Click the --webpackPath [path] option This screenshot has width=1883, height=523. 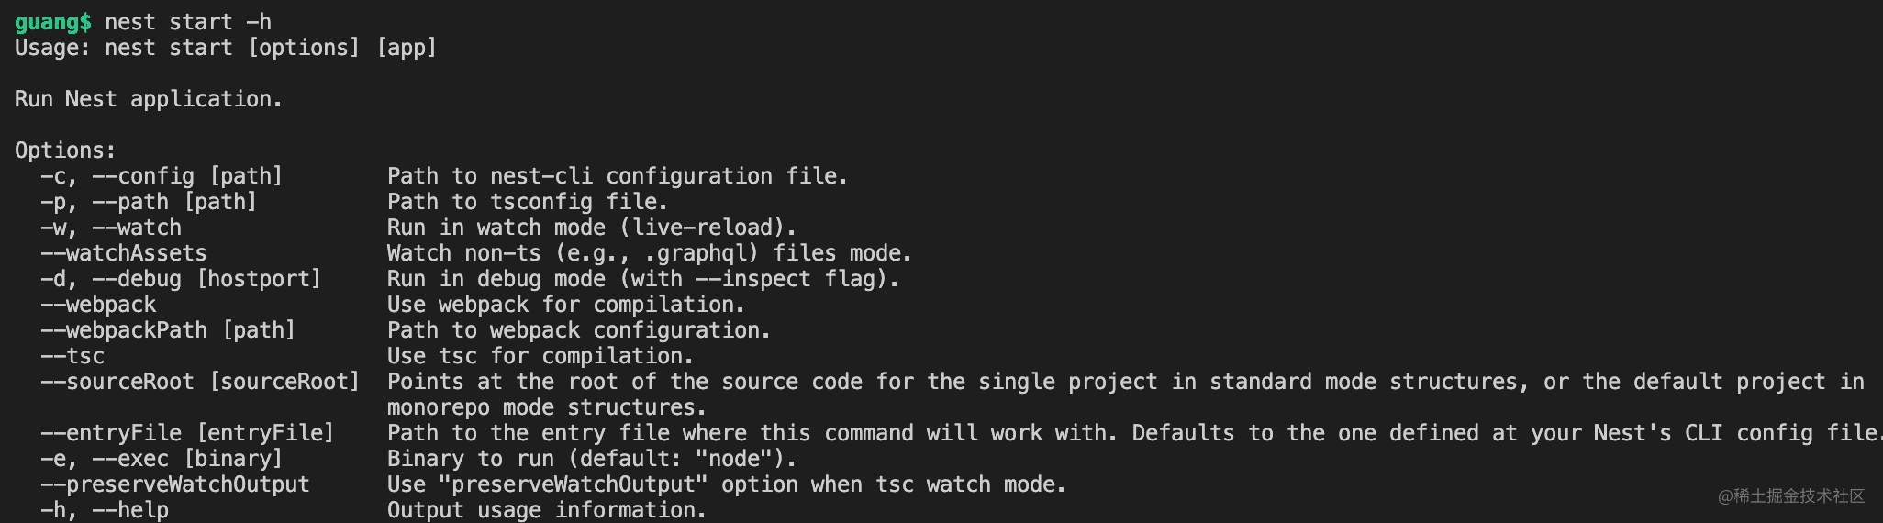click(168, 330)
